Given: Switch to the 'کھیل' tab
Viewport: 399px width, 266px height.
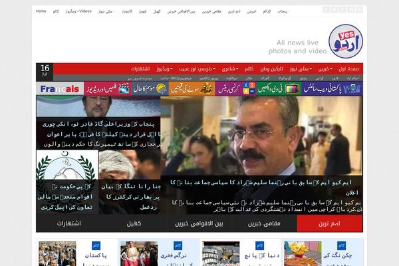Looking at the screenshot, I should 134,223.
